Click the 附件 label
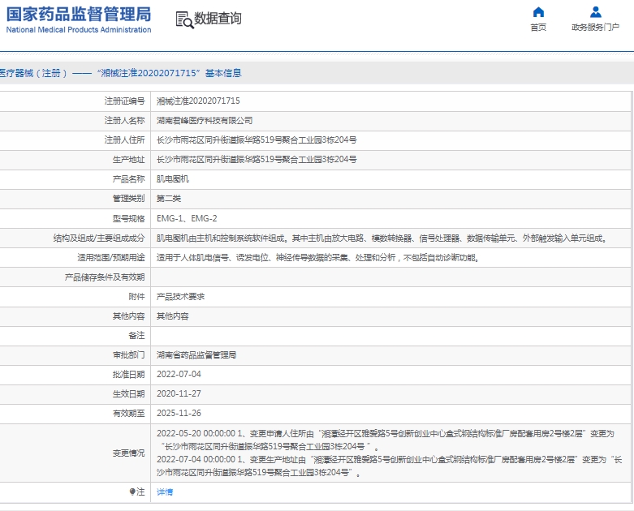 click(136, 297)
